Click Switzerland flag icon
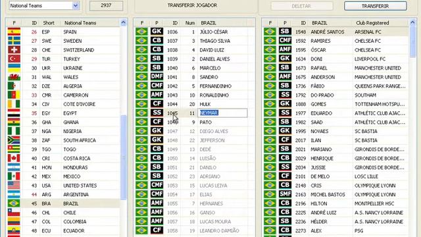The width and height of the screenshot is (421, 237). pyautogui.click(x=14, y=50)
